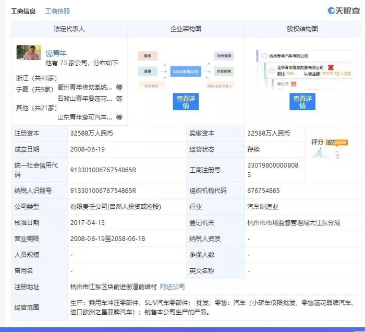Click the 公司类型 value 有限责任公司(自然人投资或控股)

(115, 206)
